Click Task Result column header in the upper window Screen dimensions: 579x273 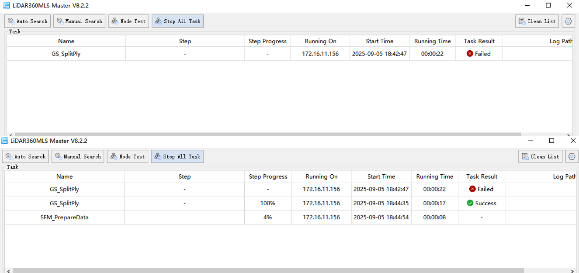479,41
